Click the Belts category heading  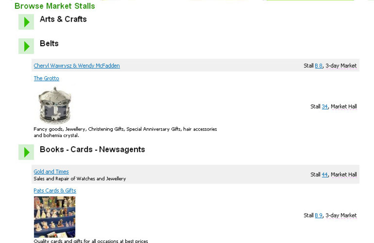[49, 44]
